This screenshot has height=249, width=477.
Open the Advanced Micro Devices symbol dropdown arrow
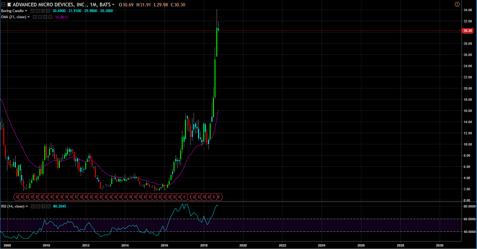pyautogui.click(x=113, y=5)
